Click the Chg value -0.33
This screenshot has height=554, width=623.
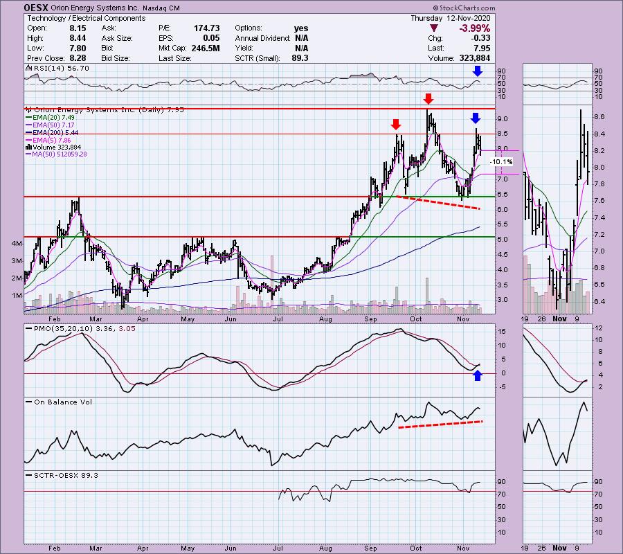point(481,38)
